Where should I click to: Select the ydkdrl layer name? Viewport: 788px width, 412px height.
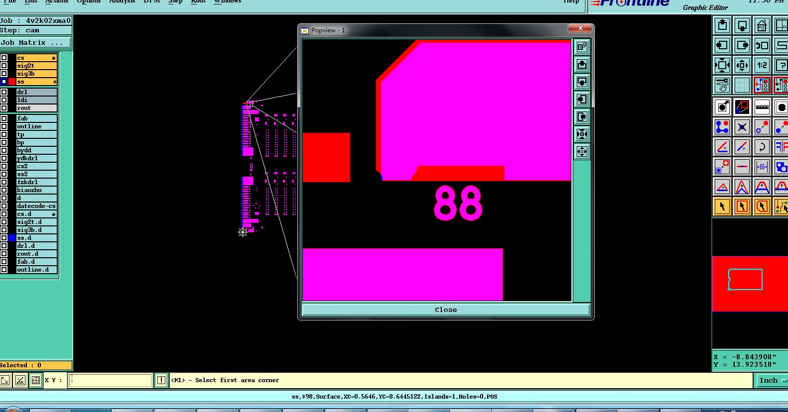click(x=36, y=158)
